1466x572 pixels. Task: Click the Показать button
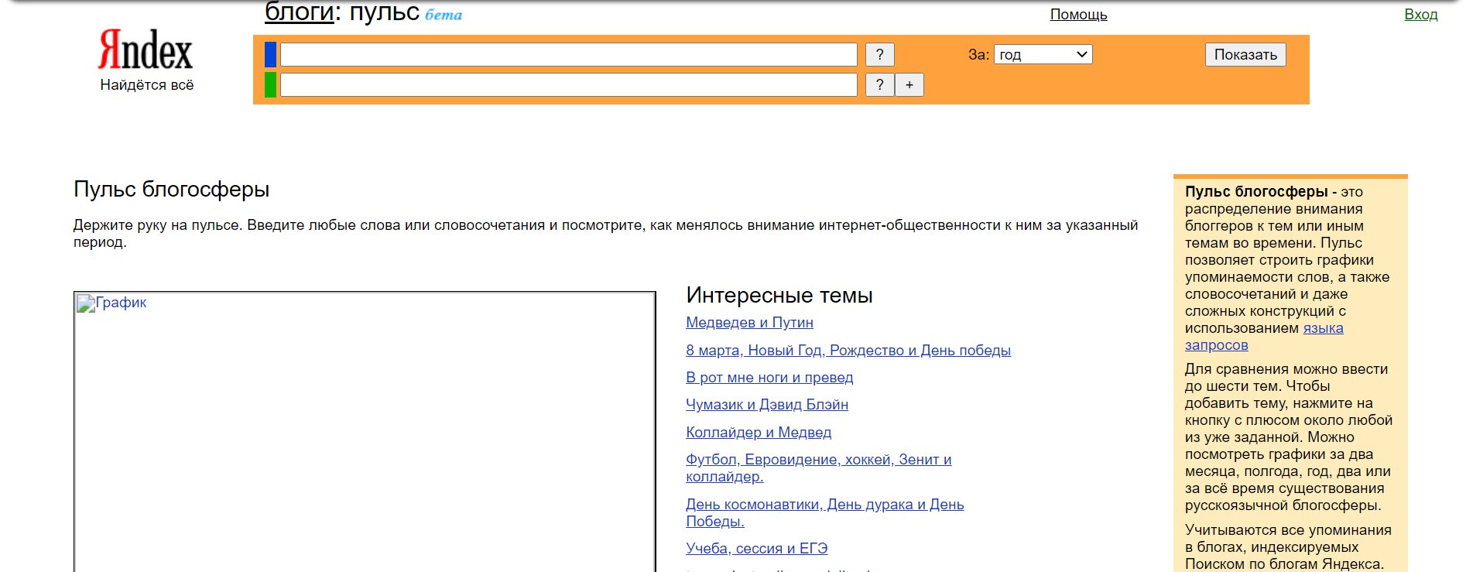pyautogui.click(x=1245, y=54)
